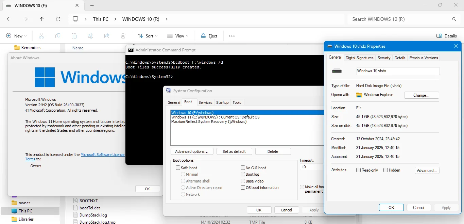Viewport: 464px width, 224px height.
Task: Tick the Read-only attribute checkbox
Action: click(x=358, y=170)
